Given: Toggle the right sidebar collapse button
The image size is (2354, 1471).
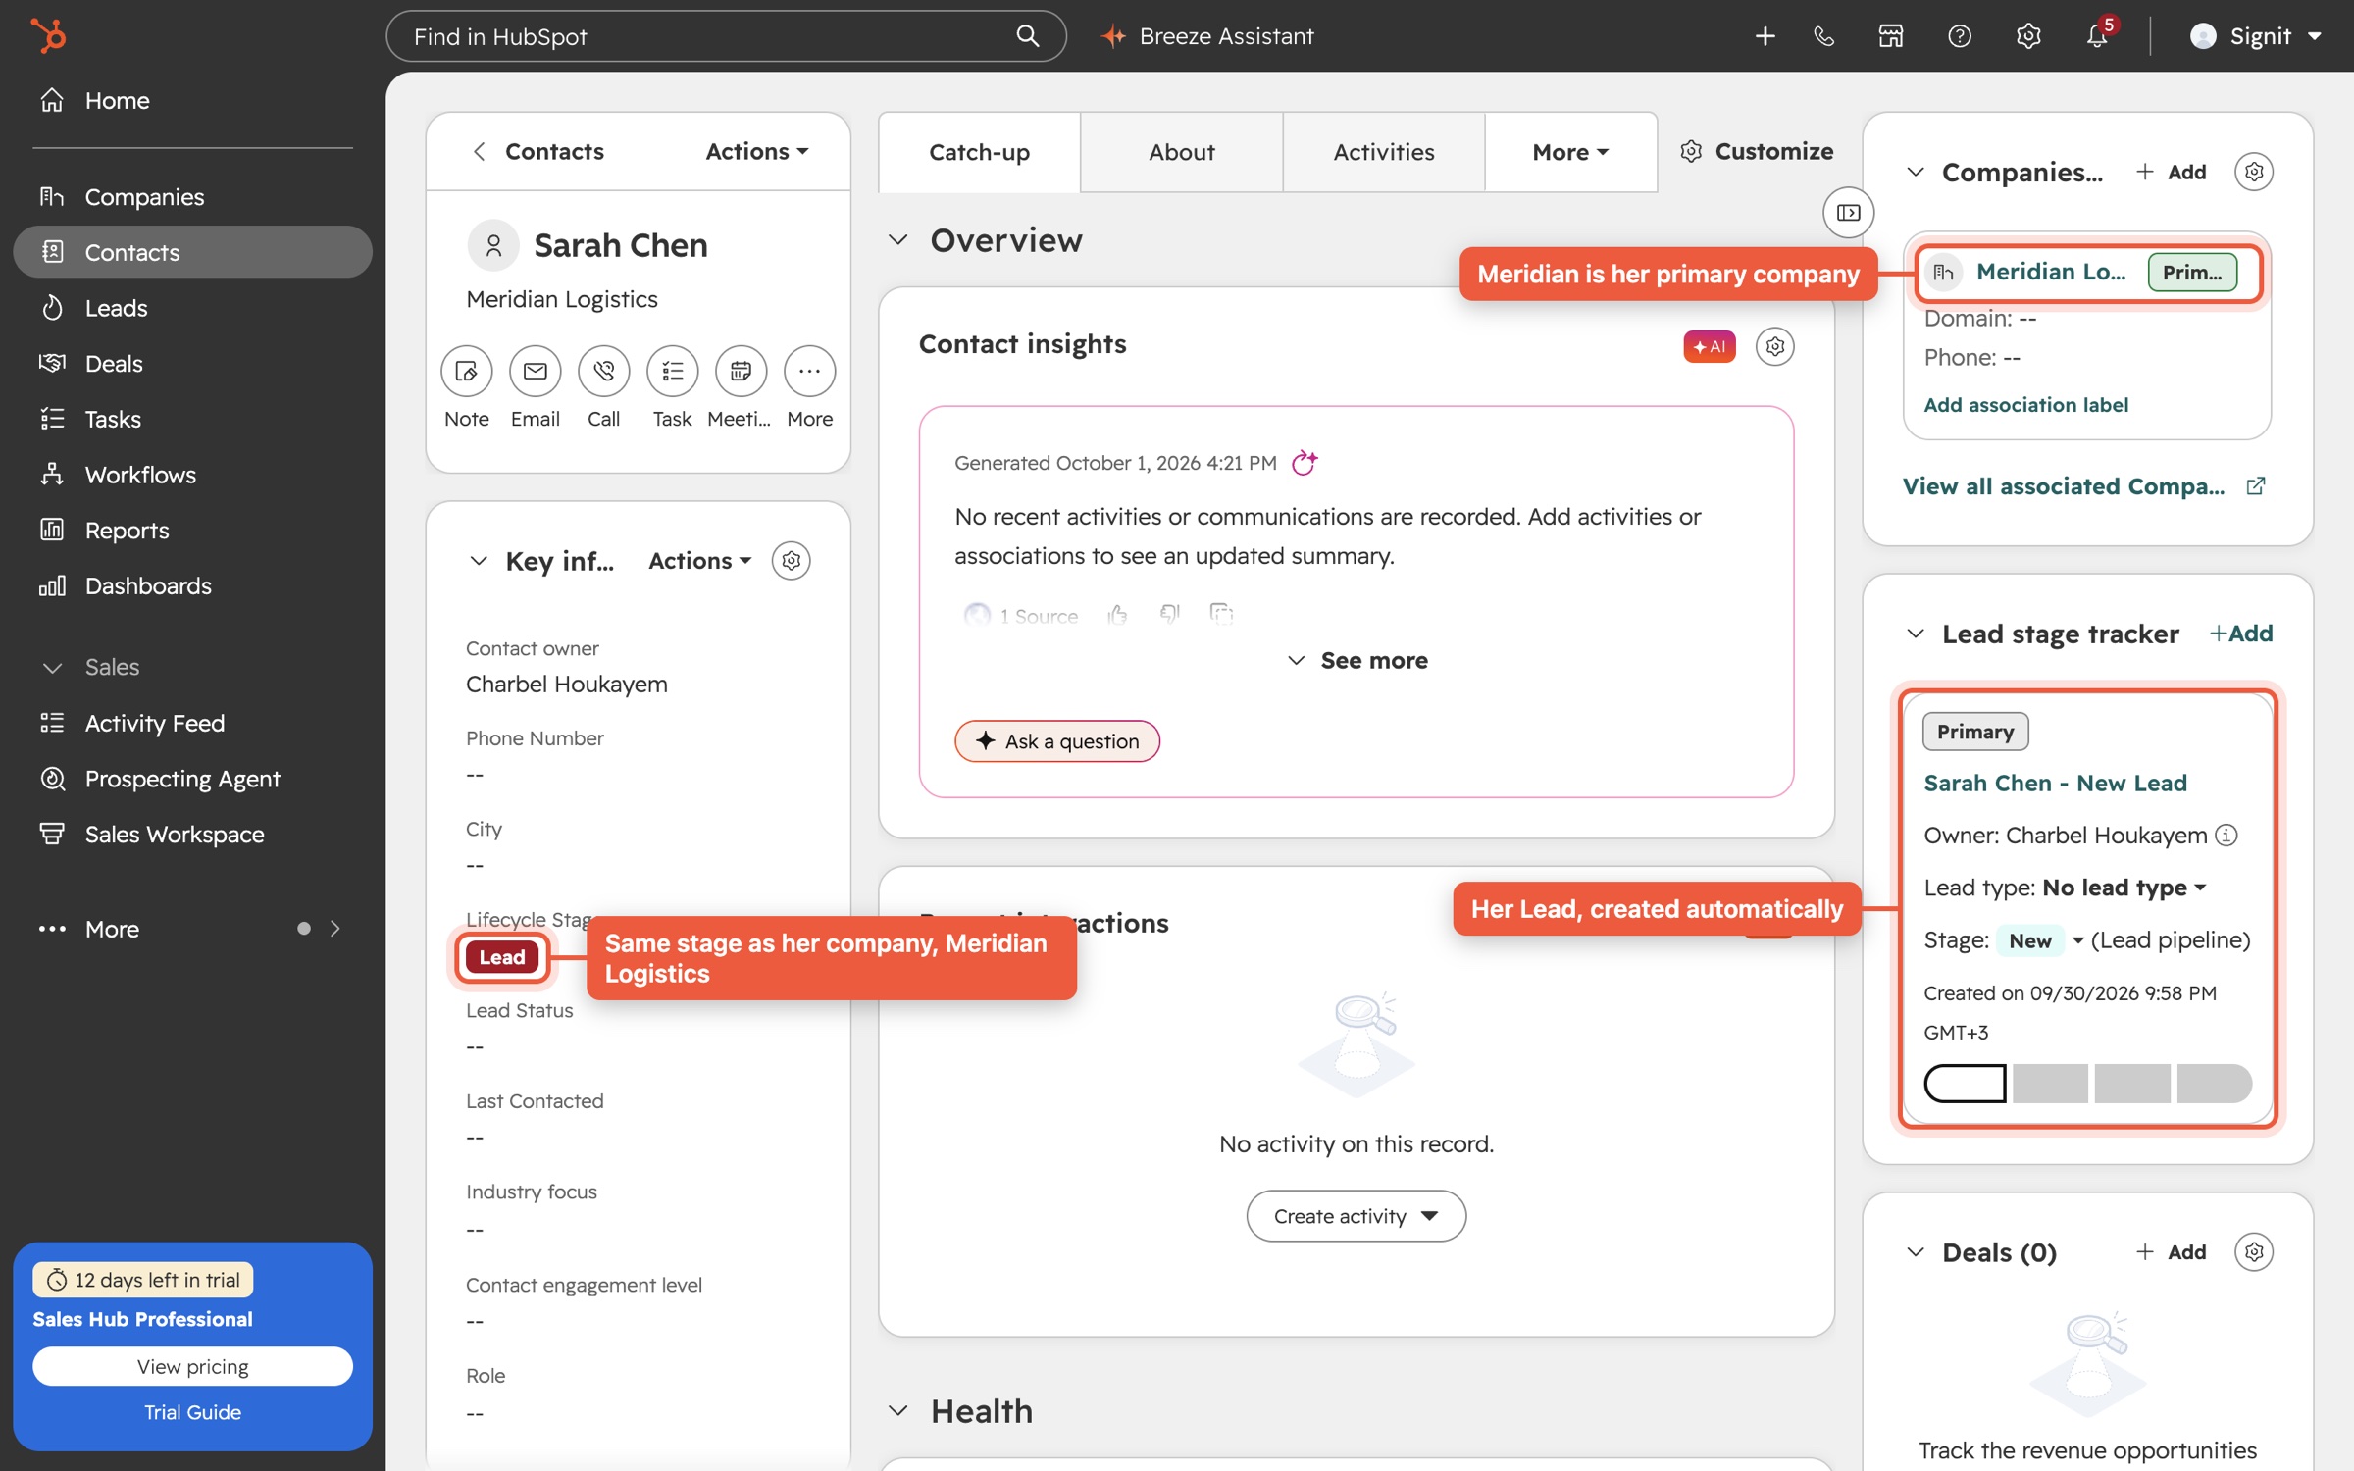Looking at the screenshot, I should [x=1848, y=212].
